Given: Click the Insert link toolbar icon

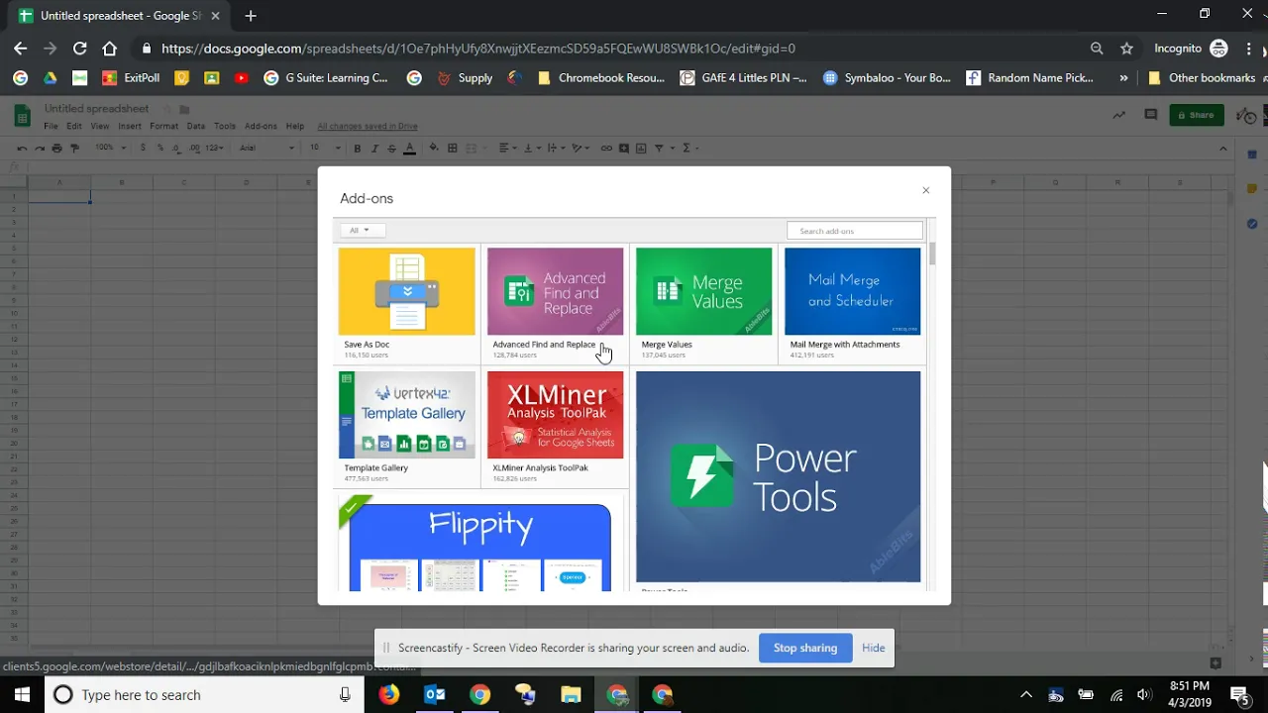Looking at the screenshot, I should [x=606, y=148].
